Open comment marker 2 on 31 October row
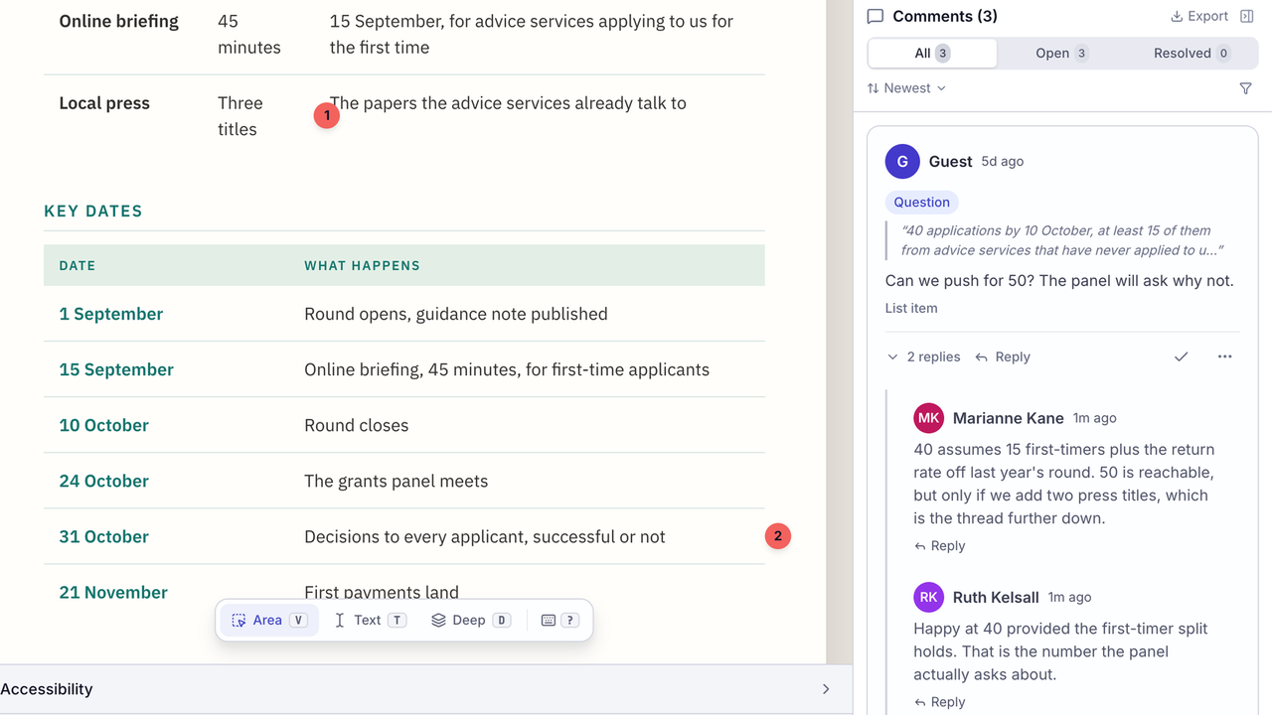 click(777, 536)
